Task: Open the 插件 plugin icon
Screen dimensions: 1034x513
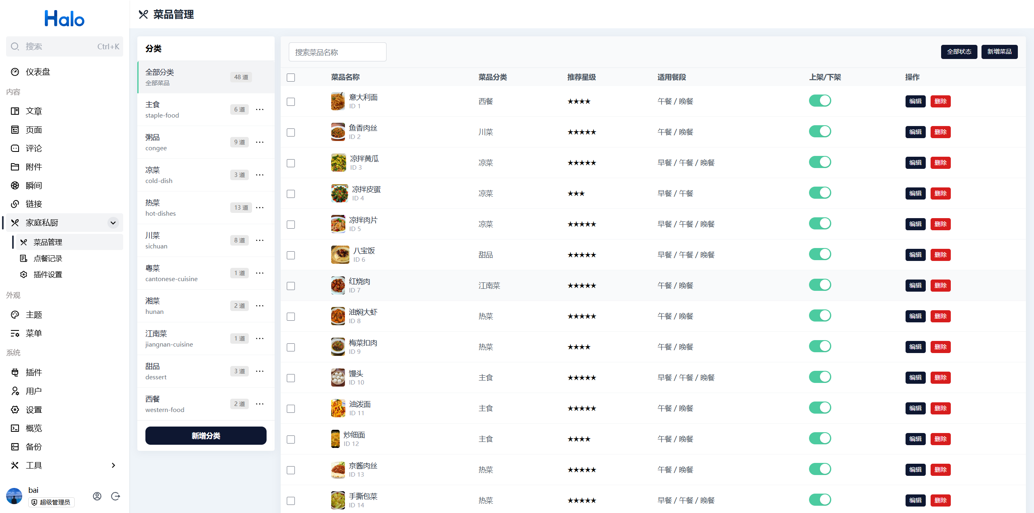Action: click(15, 372)
